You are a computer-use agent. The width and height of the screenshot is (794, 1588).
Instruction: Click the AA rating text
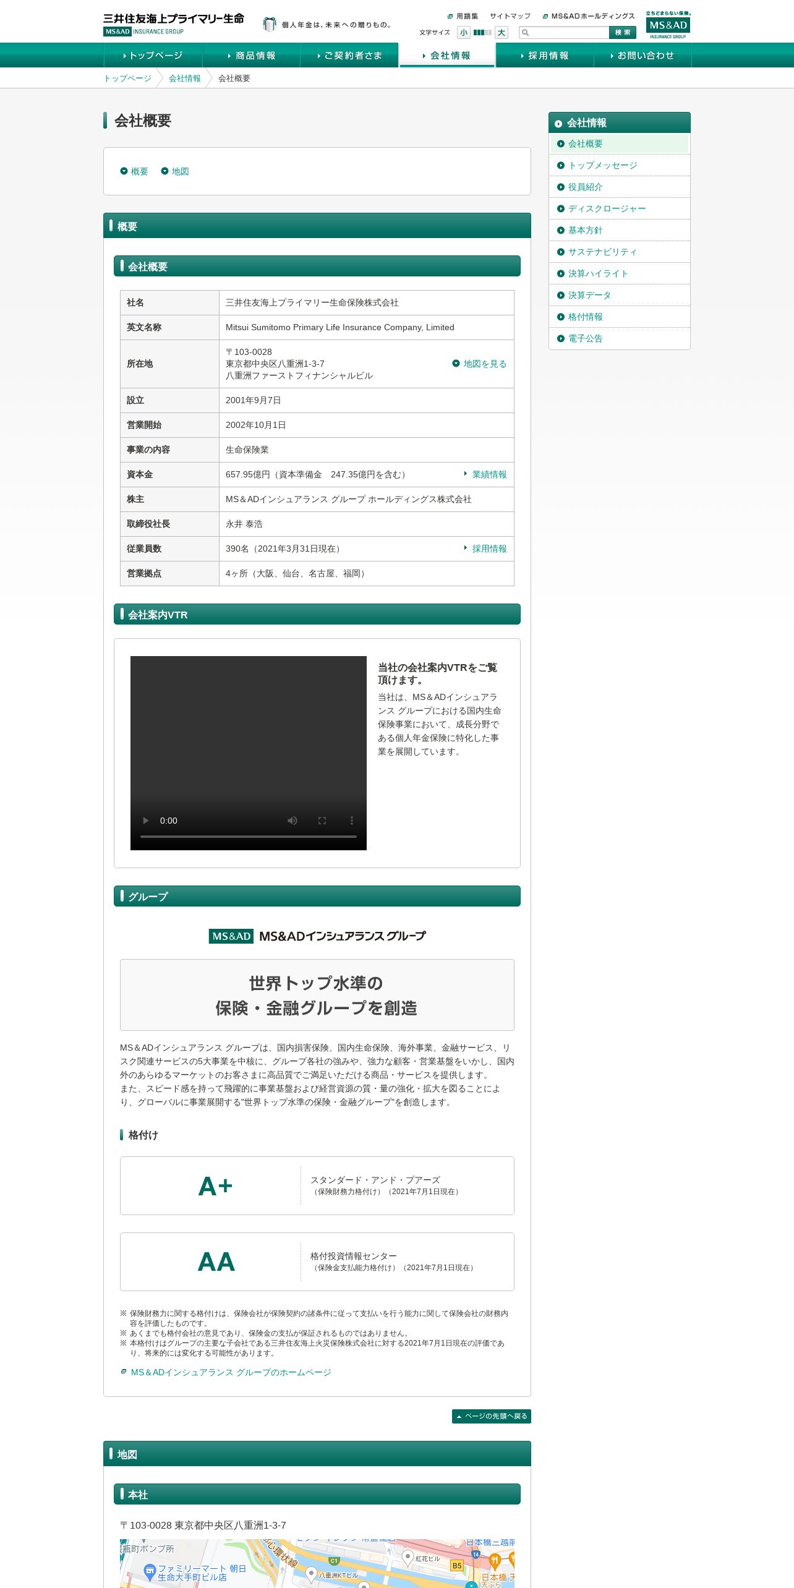[216, 1261]
